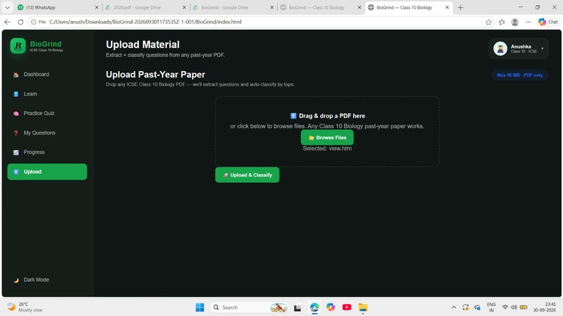563x316 pixels.
Task: Click the Max 50 MB PDF only badge
Action: coord(520,75)
